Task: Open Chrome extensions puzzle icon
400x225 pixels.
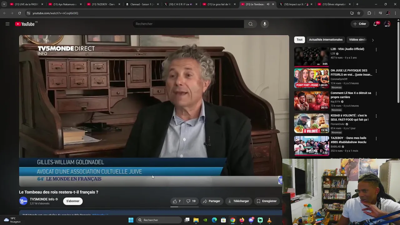Action: 369,13
